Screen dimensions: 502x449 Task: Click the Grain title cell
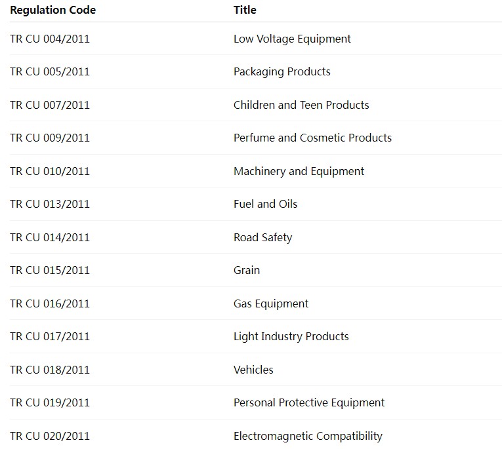(x=247, y=270)
